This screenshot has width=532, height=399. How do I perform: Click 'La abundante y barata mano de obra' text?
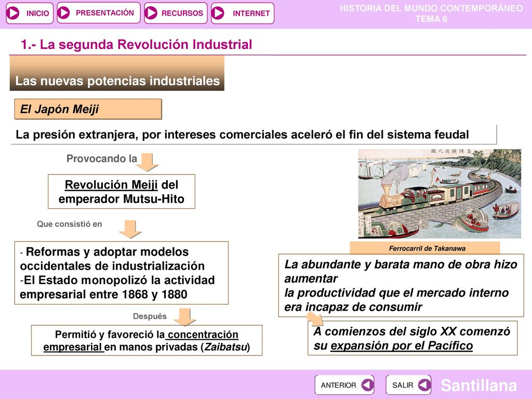(x=401, y=264)
